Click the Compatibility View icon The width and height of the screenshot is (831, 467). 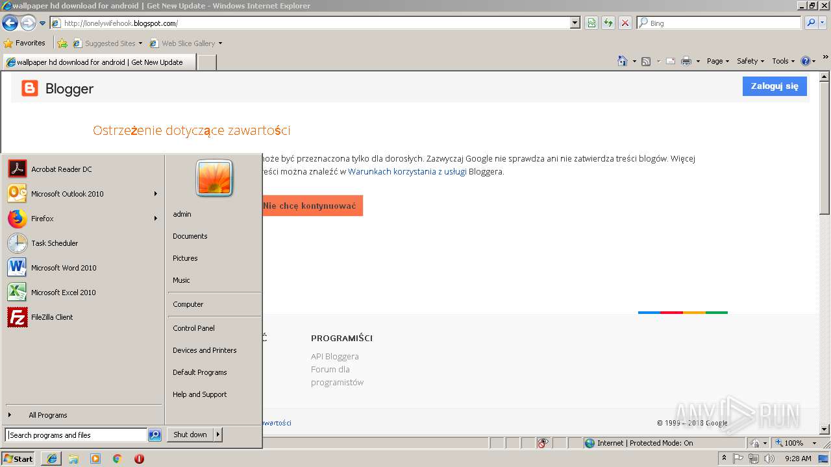[x=591, y=23]
